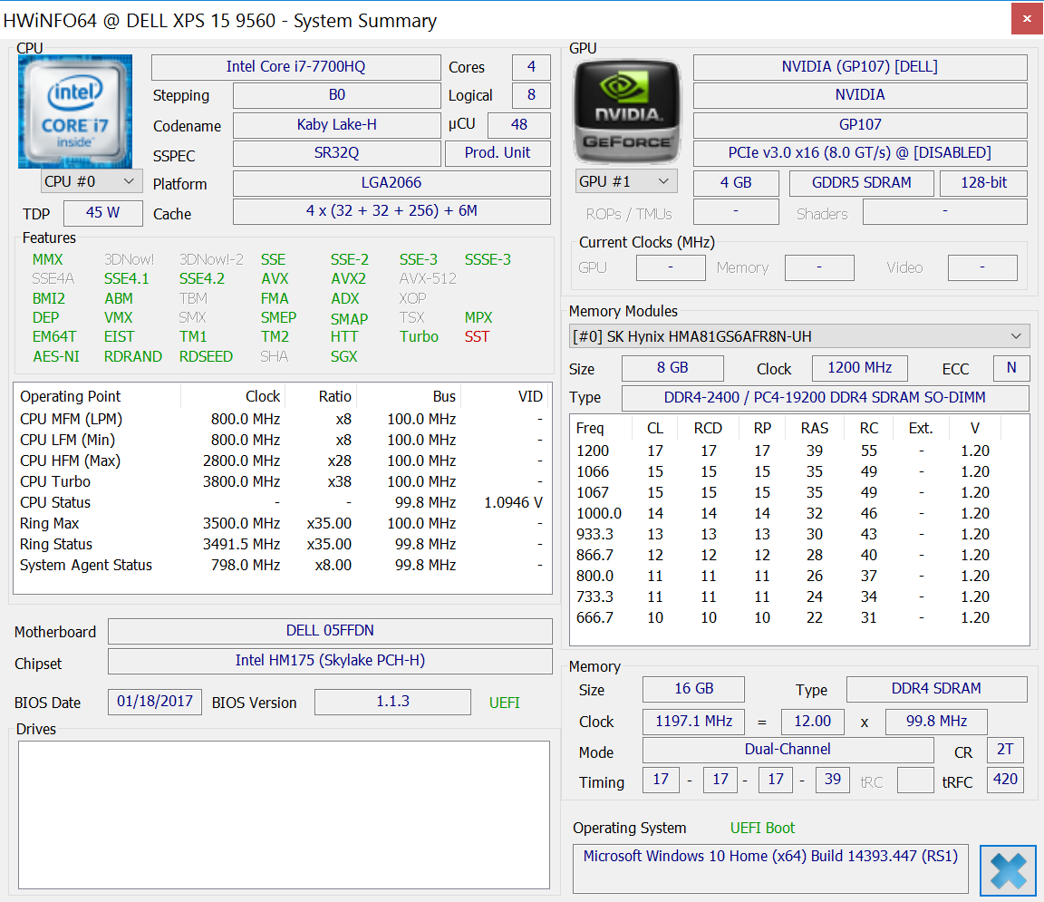Click the memory clock multiplier 12.00
This screenshot has width=1044, height=902.
point(812,722)
